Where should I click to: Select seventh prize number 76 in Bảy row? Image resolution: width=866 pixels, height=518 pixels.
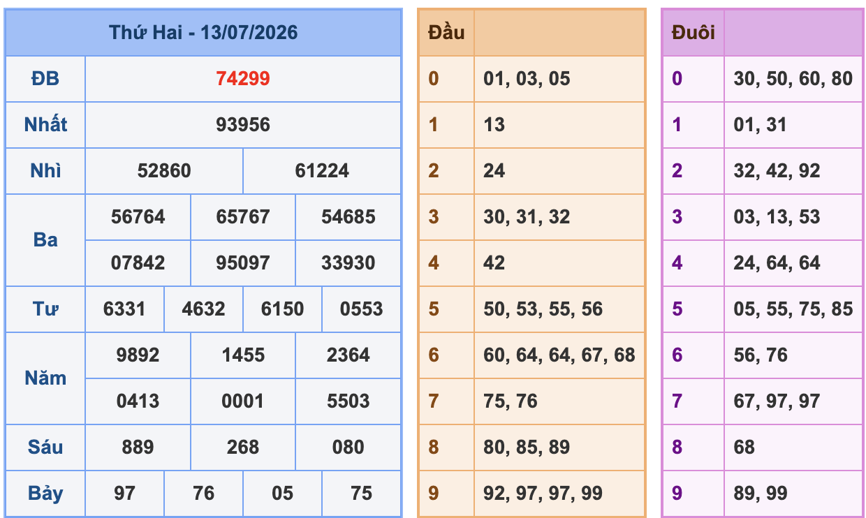coord(203,494)
